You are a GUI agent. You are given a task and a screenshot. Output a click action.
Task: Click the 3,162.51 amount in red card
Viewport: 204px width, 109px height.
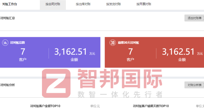click(178, 52)
